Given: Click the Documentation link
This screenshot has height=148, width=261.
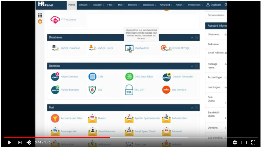Looking at the screenshot, I should click(x=216, y=15).
